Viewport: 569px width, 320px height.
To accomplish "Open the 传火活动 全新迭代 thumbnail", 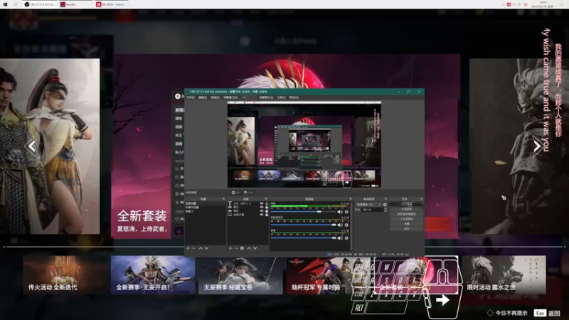I will 65,275.
